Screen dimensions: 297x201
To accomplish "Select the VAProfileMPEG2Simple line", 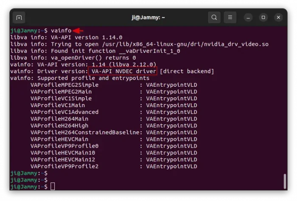I will 64,85.
